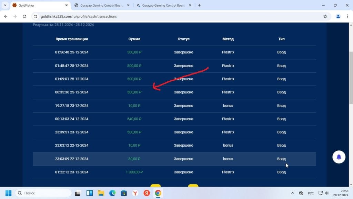Select the 23:03:09 22-12-2024 transaction time
This screenshot has height=199, width=353.
(x=72, y=159)
